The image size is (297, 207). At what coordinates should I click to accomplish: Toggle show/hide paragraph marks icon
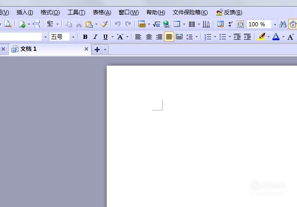[230, 24]
